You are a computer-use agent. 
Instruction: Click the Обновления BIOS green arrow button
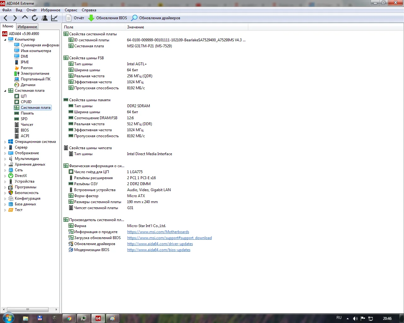tap(108, 18)
